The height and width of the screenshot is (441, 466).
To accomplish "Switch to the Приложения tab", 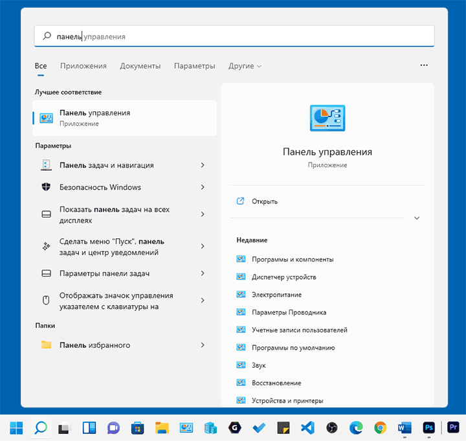I will 83,65.
